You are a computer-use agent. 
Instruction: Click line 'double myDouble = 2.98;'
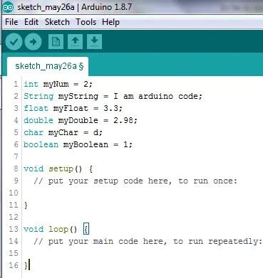81,120
